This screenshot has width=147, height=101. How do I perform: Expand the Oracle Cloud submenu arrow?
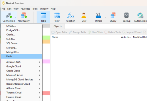click(39, 71)
